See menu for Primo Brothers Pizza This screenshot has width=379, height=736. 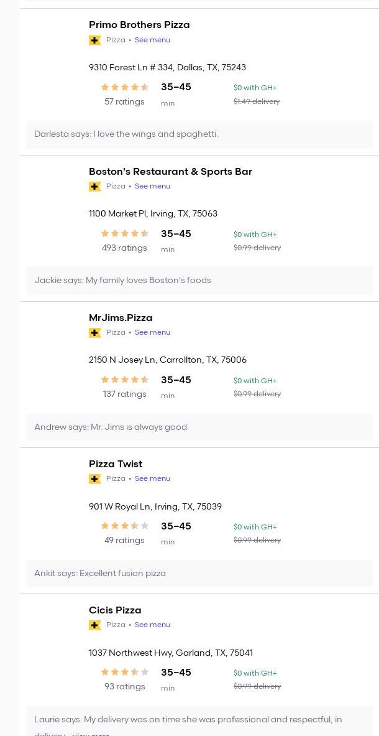152,40
